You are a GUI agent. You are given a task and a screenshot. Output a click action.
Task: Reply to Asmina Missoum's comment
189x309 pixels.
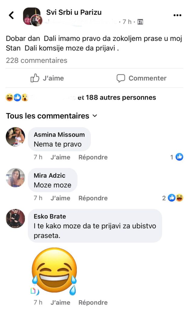[x=93, y=157]
